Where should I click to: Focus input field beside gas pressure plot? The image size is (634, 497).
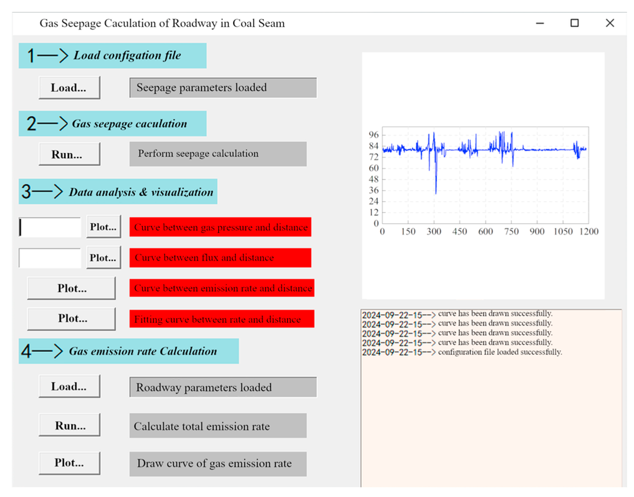[50, 227]
